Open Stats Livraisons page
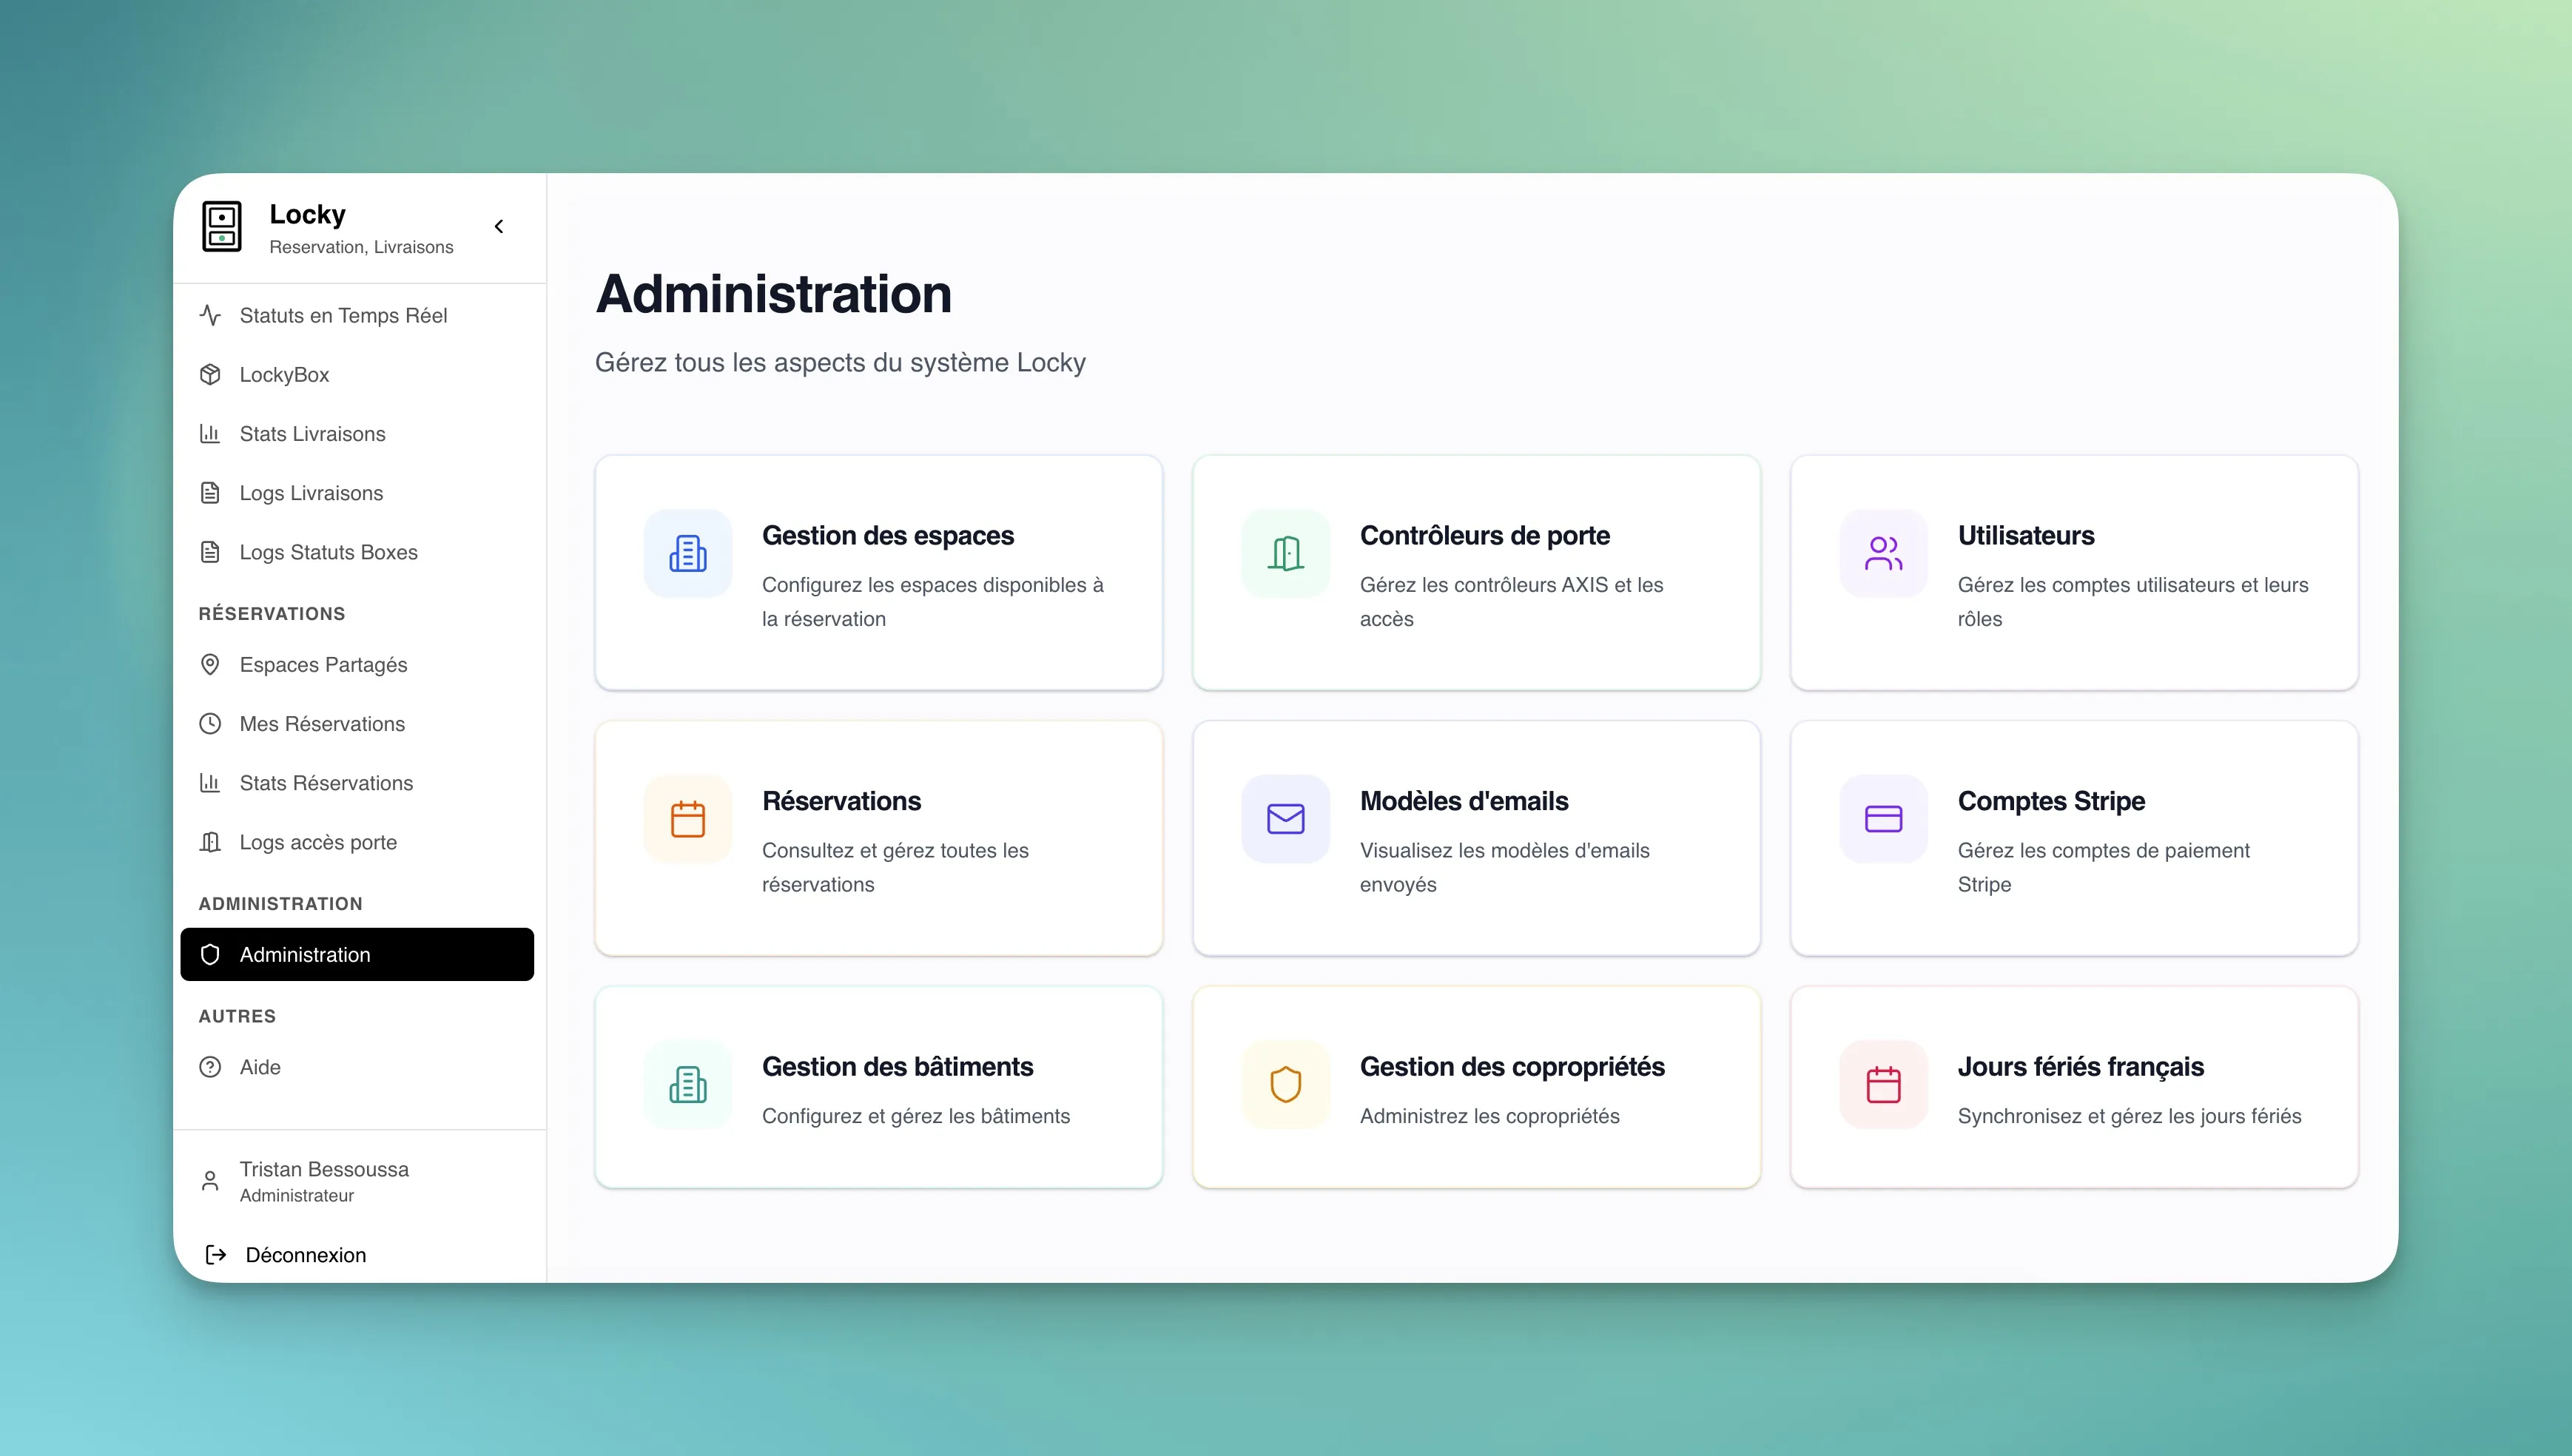The width and height of the screenshot is (2572, 1456). pyautogui.click(x=357, y=433)
